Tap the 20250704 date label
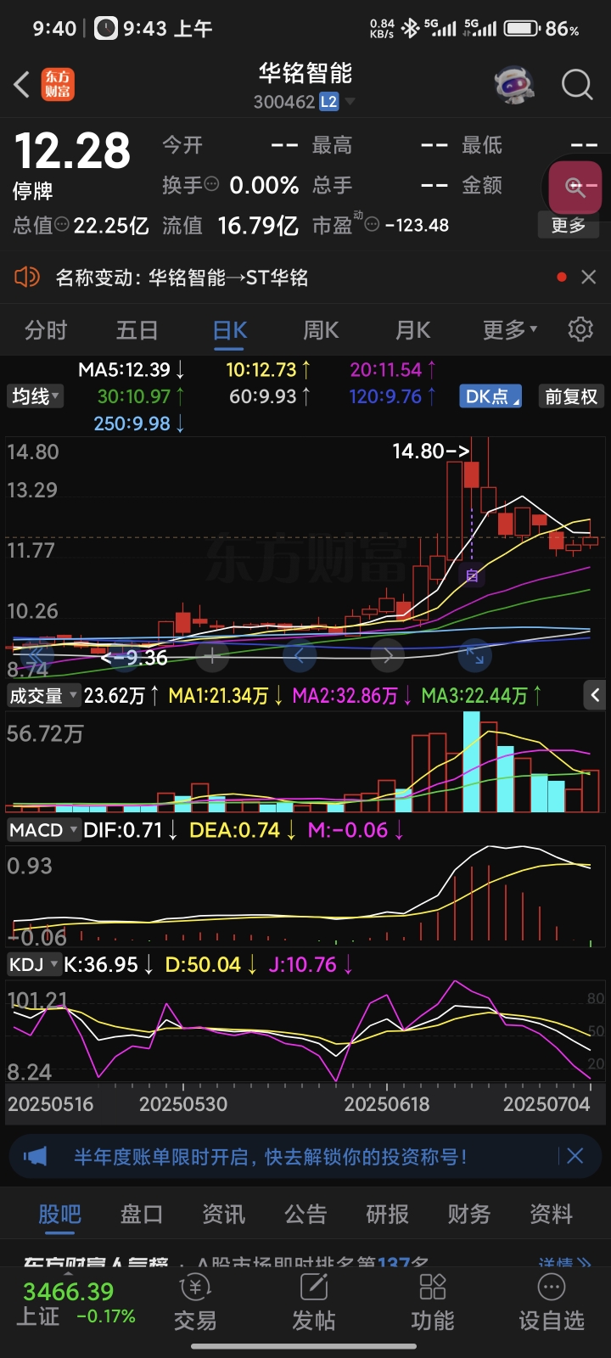This screenshot has width=611, height=1358. 547,1104
